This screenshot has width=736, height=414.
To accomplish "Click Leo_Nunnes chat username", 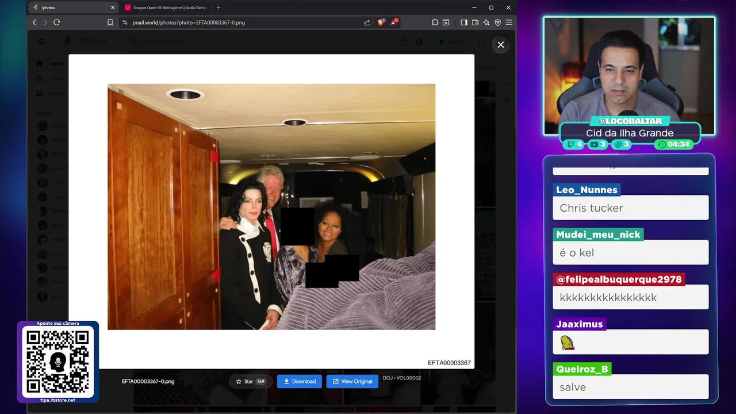I will 586,190.
